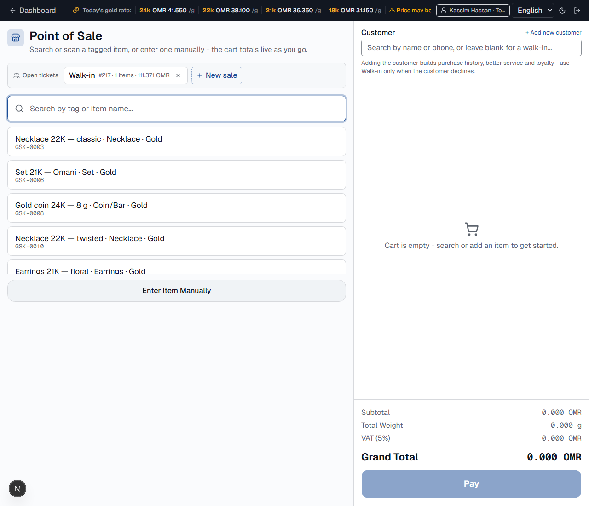This screenshot has width=589, height=506.
Task: Close the Walk-in #217 ticket
Action: (x=178, y=75)
